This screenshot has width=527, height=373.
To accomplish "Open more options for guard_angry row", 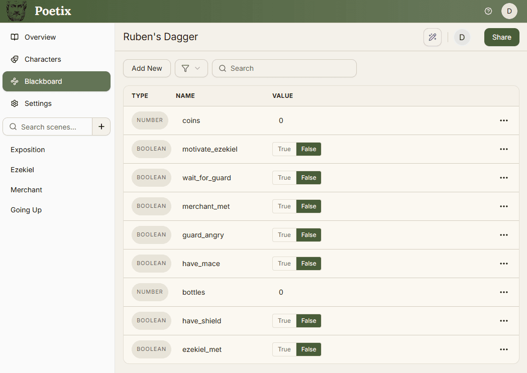I will click(x=503, y=235).
